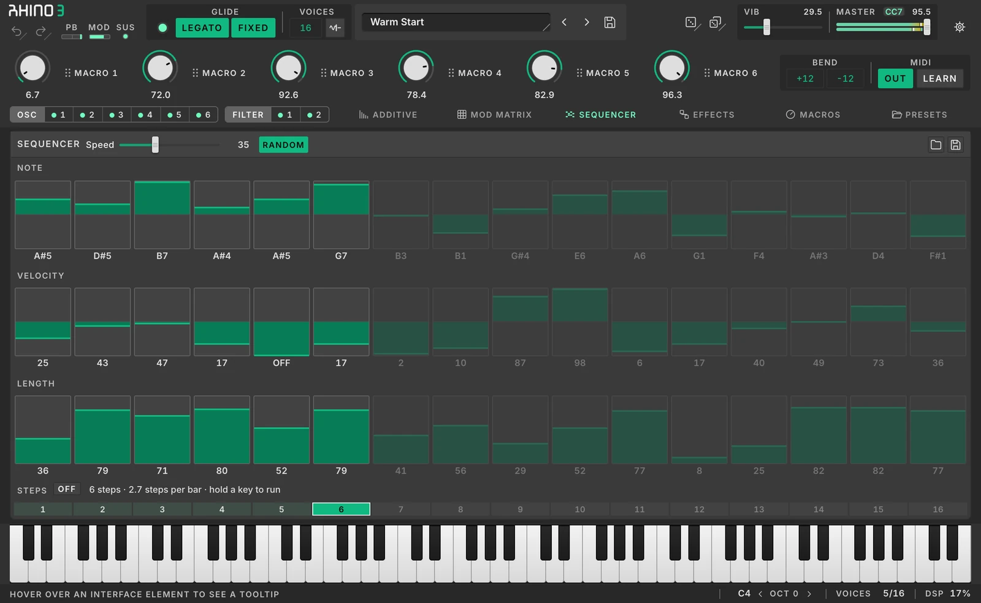Click the Macro 4 knob
Screen dimensions: 981x603
click(x=416, y=67)
